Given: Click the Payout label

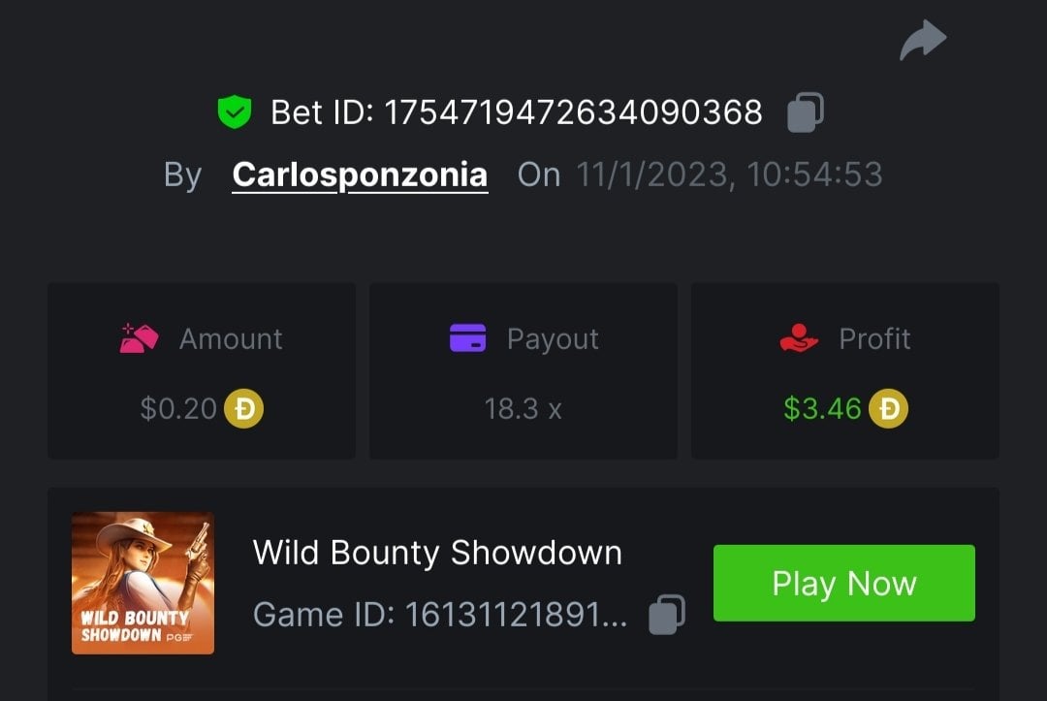Looking at the screenshot, I should (x=553, y=338).
